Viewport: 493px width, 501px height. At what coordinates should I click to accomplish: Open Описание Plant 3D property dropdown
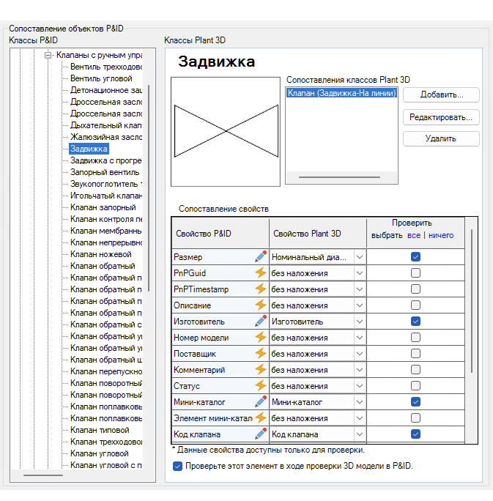(x=360, y=305)
